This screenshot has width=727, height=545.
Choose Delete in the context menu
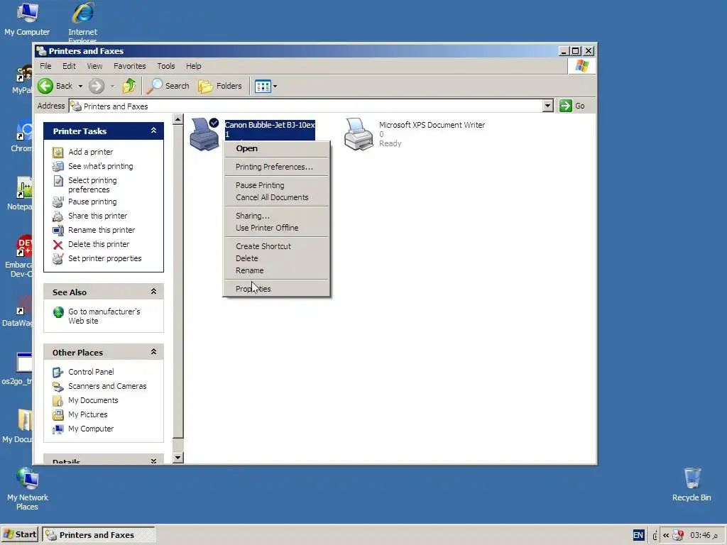coord(276,258)
